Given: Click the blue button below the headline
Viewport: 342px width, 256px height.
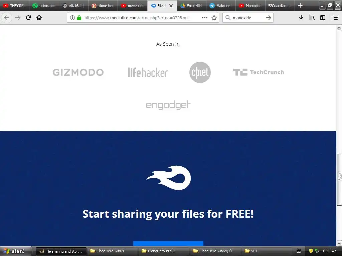Looking at the screenshot, I should coord(168,243).
